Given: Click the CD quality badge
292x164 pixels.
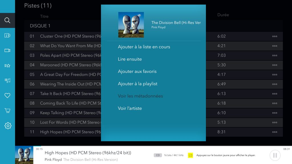Looking at the screenshot, I should pyautogui.click(x=158, y=155).
